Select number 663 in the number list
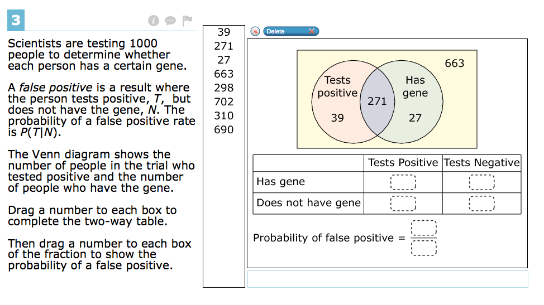The height and width of the screenshot is (305, 544). pos(224,74)
